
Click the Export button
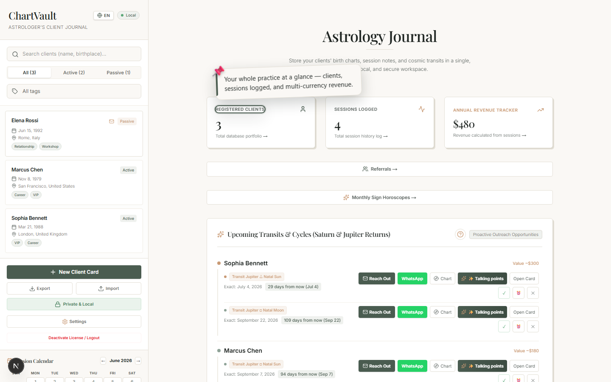[39, 289]
